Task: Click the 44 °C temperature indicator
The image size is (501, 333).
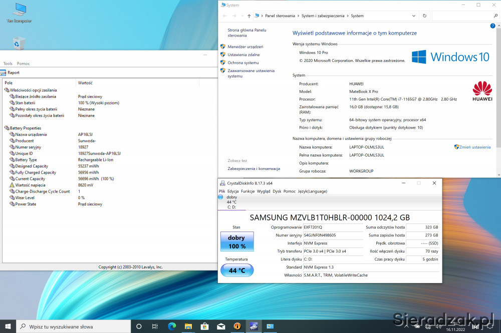Action: click(236, 270)
